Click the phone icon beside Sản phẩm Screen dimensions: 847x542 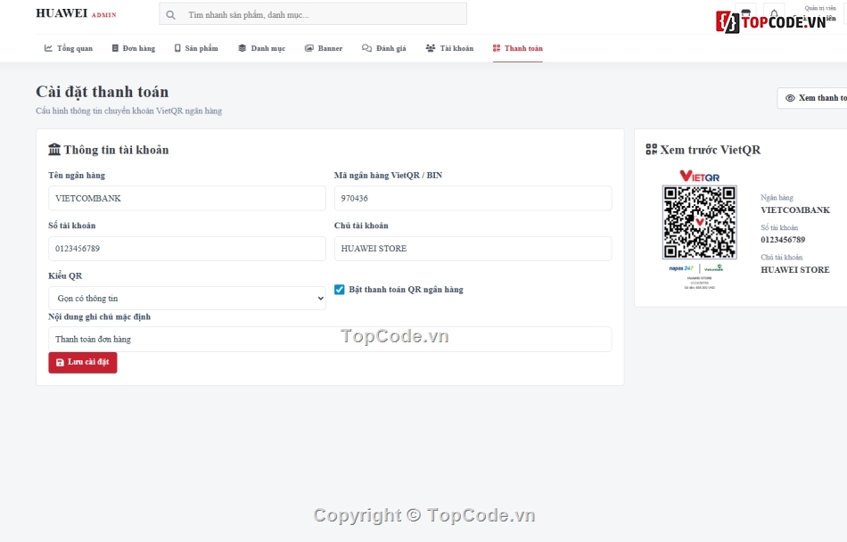(x=177, y=48)
